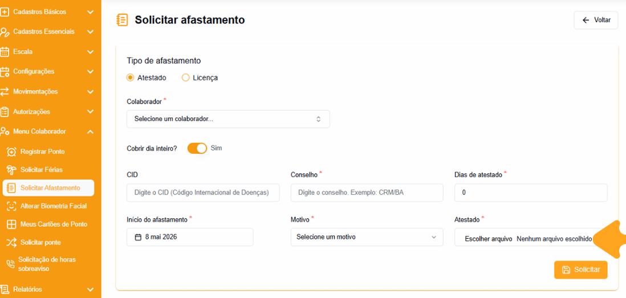Click the Movimentações arrows icon
Image resolution: width=626 pixels, height=298 pixels.
[x=5, y=92]
